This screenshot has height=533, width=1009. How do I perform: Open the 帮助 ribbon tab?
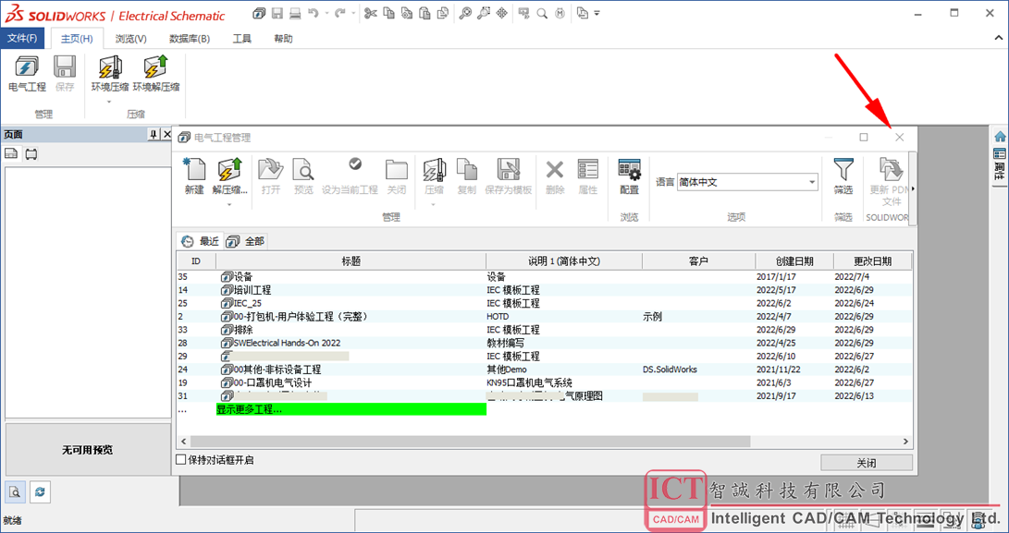coord(283,39)
